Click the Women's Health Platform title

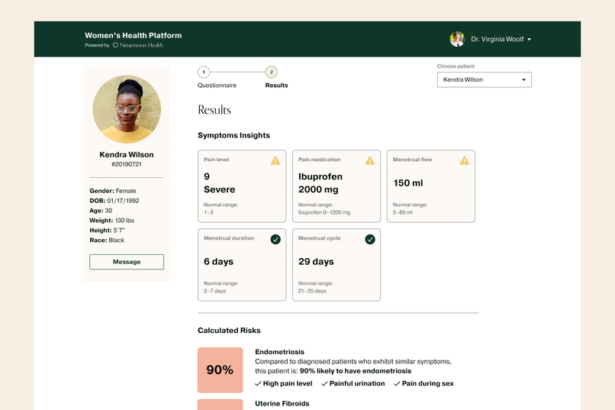click(x=134, y=35)
